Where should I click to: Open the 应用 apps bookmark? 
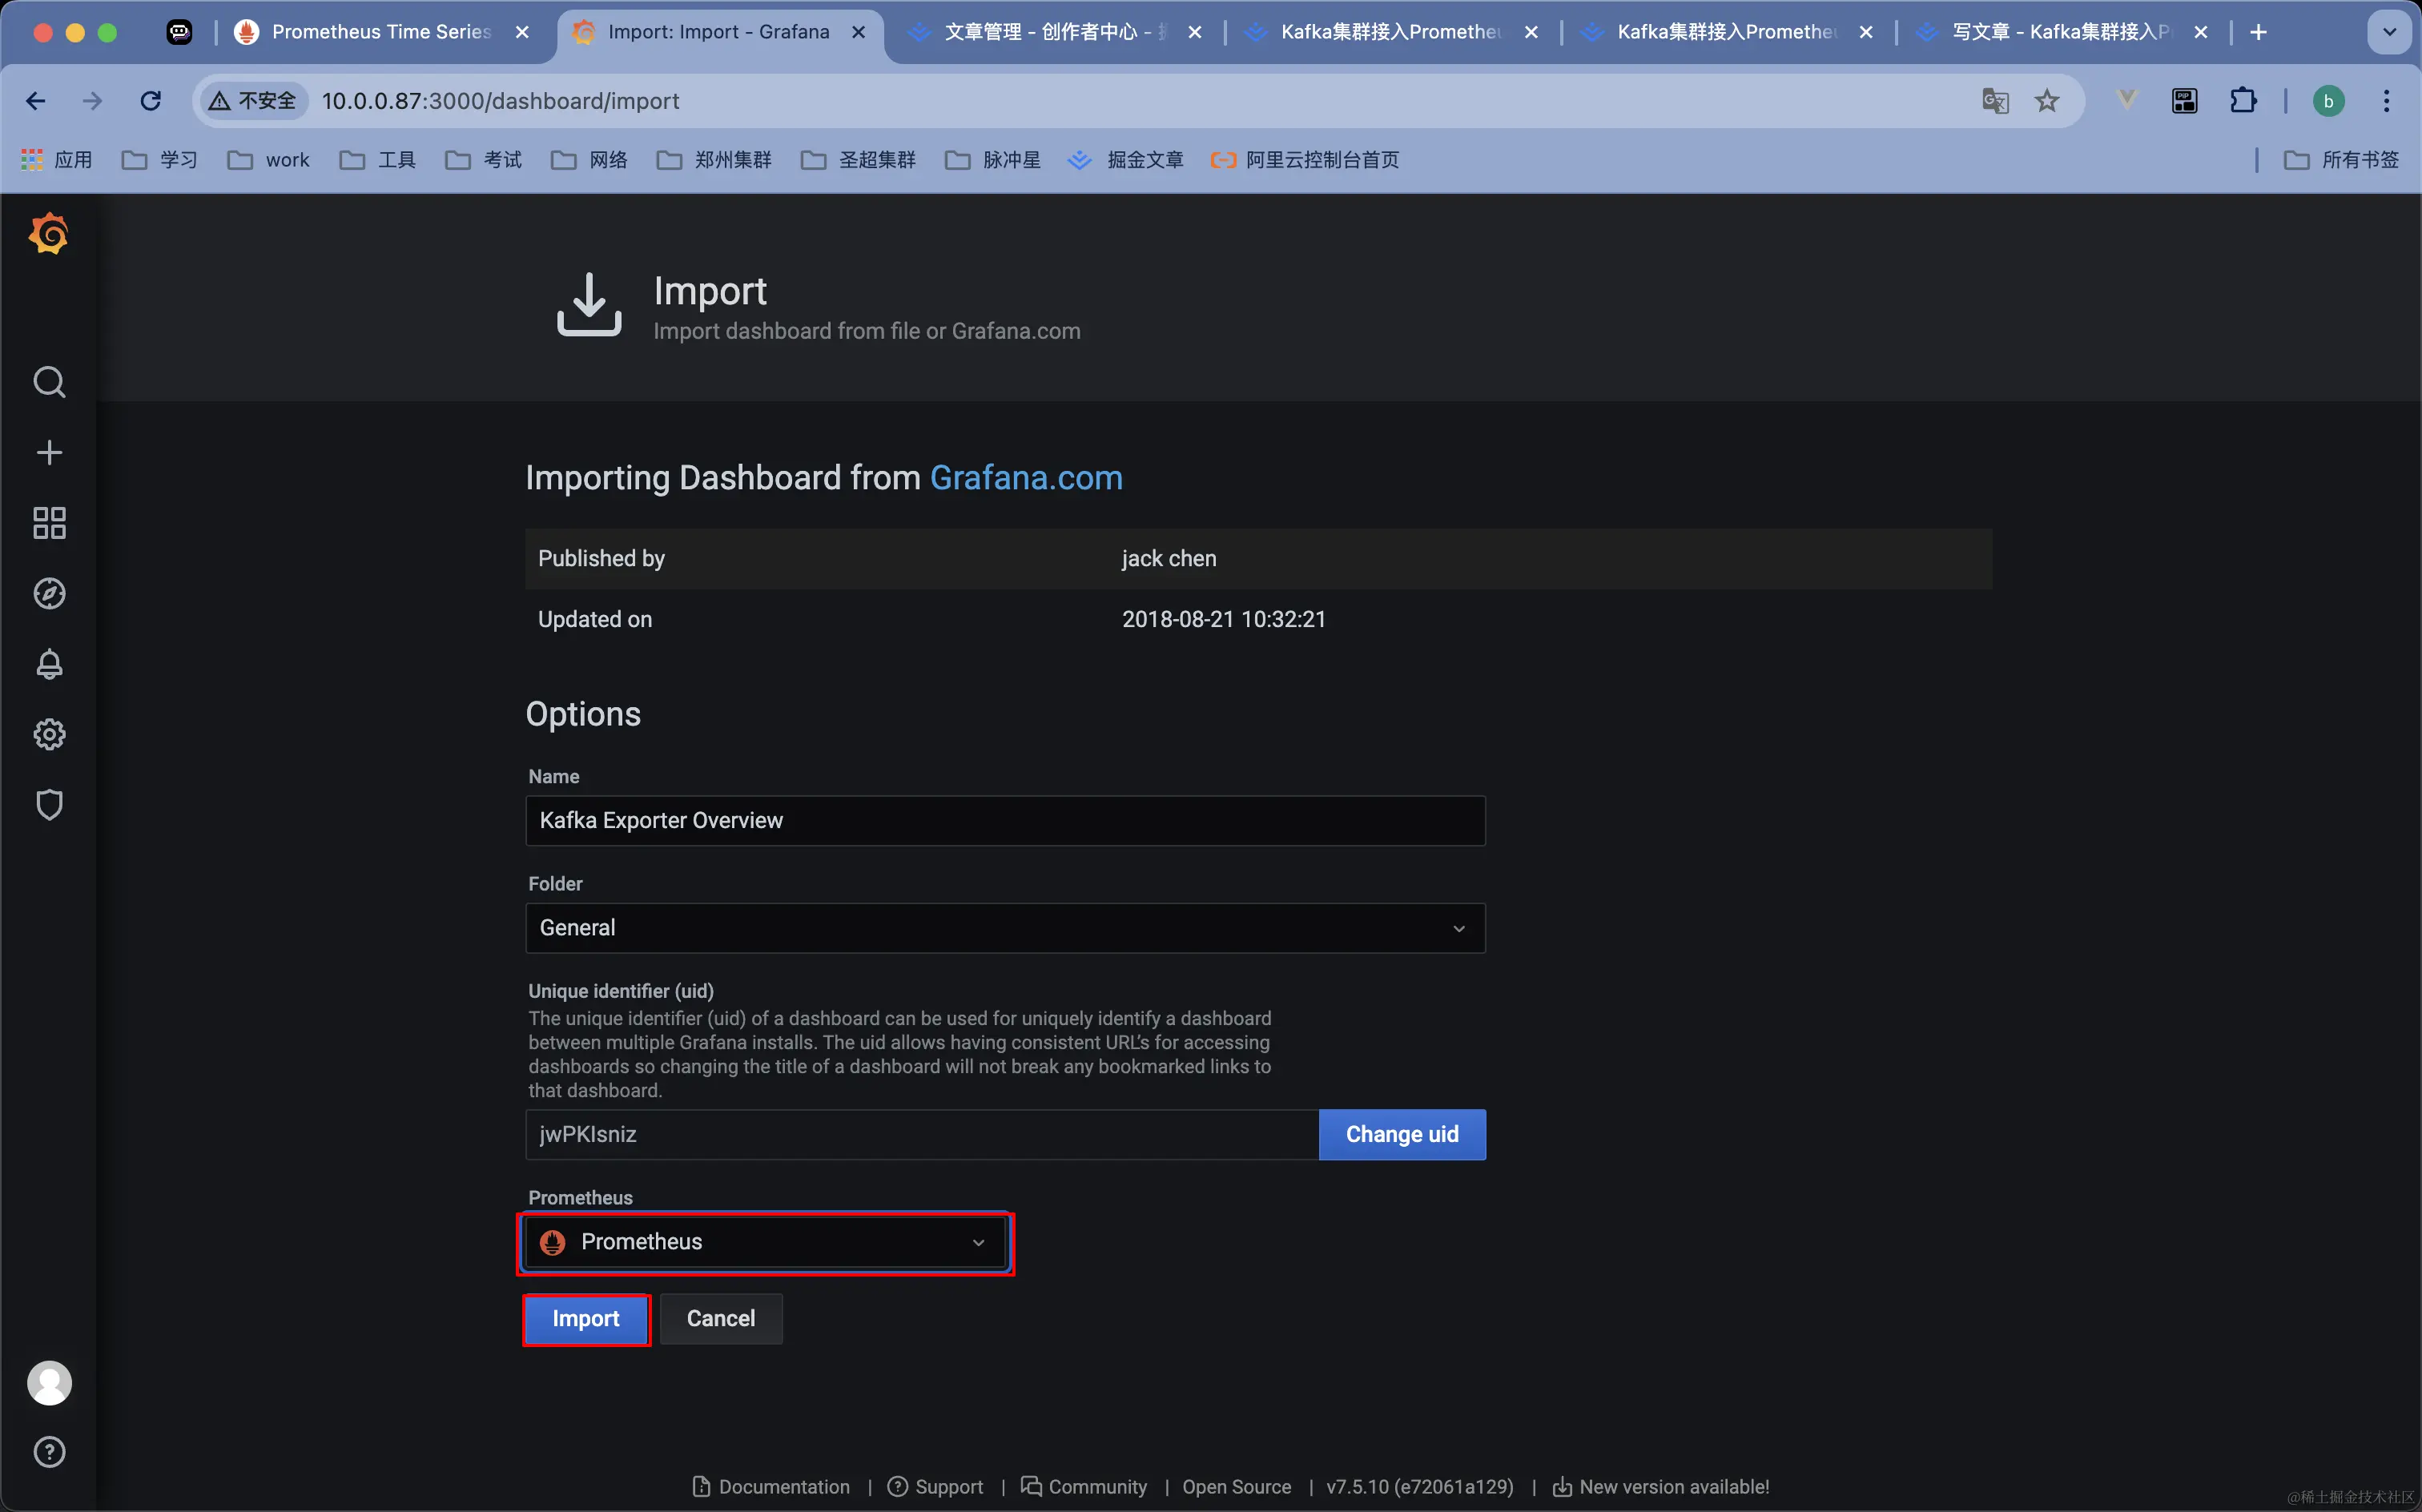[57, 160]
